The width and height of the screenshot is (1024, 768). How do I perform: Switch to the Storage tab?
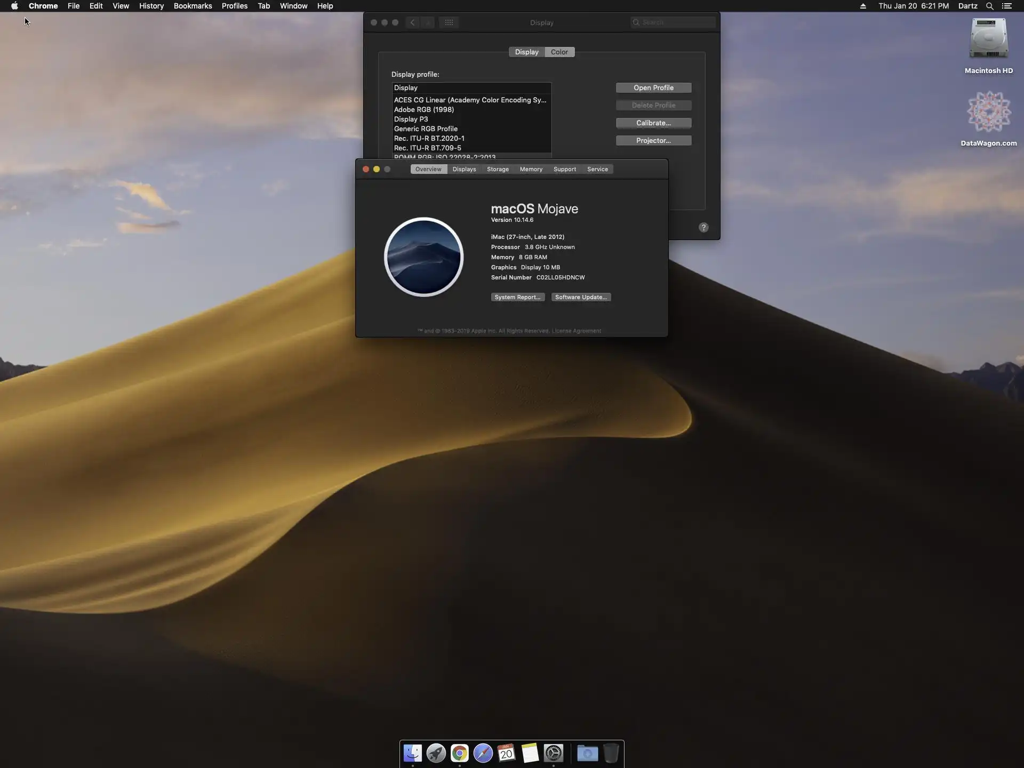point(498,169)
